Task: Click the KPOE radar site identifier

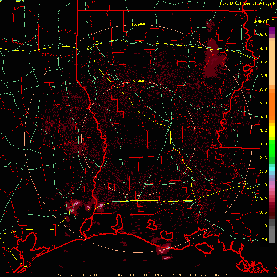Action: click(x=177, y=275)
